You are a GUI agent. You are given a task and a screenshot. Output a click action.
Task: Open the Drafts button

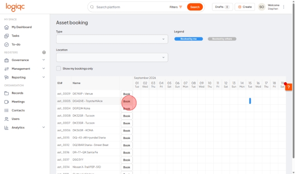[222, 7]
